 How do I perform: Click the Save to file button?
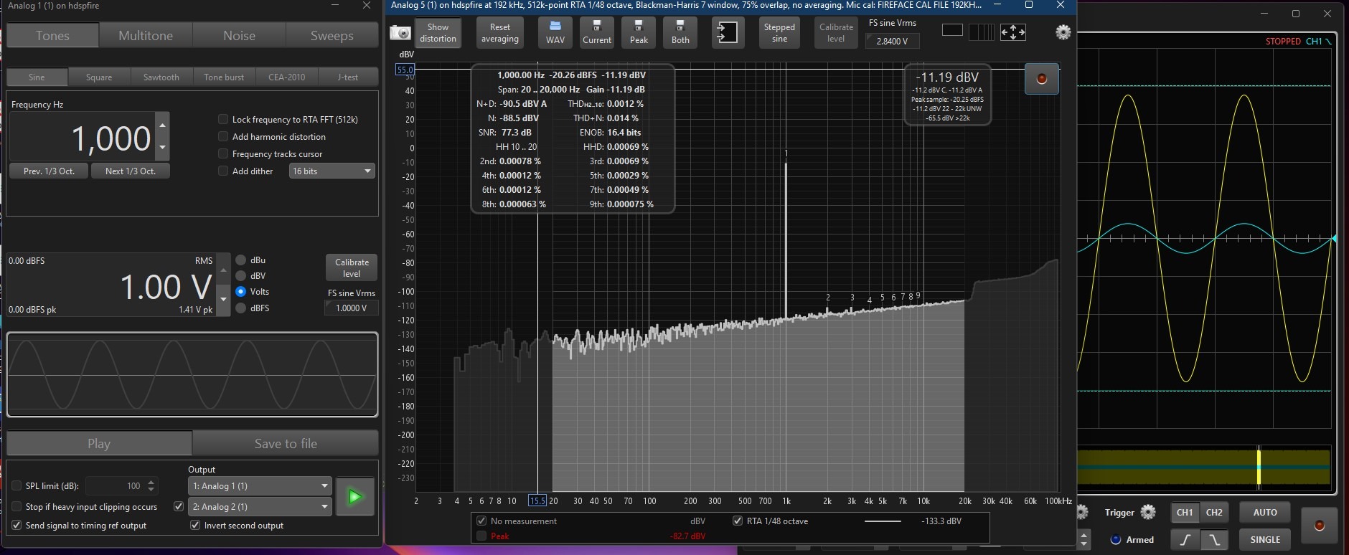286,444
